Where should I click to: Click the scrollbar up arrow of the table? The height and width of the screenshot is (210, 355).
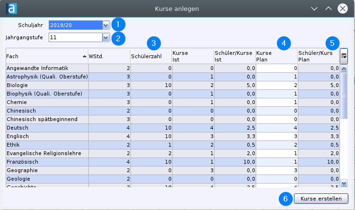344,69
